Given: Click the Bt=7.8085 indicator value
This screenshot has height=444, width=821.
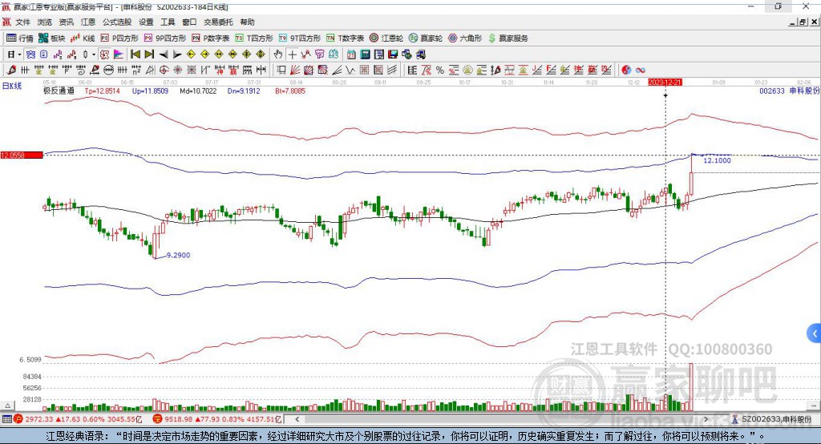Looking at the screenshot, I should (290, 91).
